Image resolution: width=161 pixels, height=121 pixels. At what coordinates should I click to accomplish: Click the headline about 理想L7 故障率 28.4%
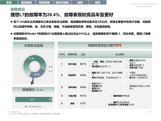[x=62, y=15]
